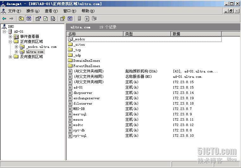Open the 操作(A) menu

click(33, 11)
